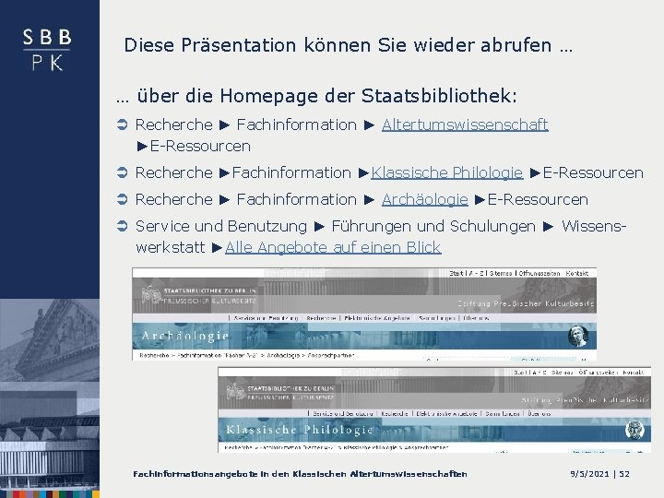
Task: Click the Klassische Philologie banner portrait icon
Action: tap(634, 430)
